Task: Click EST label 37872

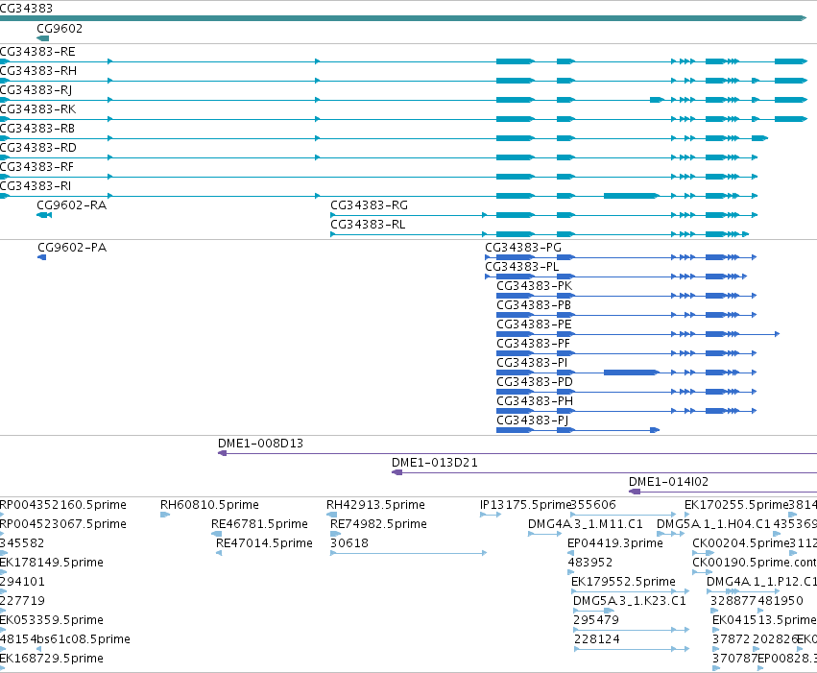Action: coord(732,640)
